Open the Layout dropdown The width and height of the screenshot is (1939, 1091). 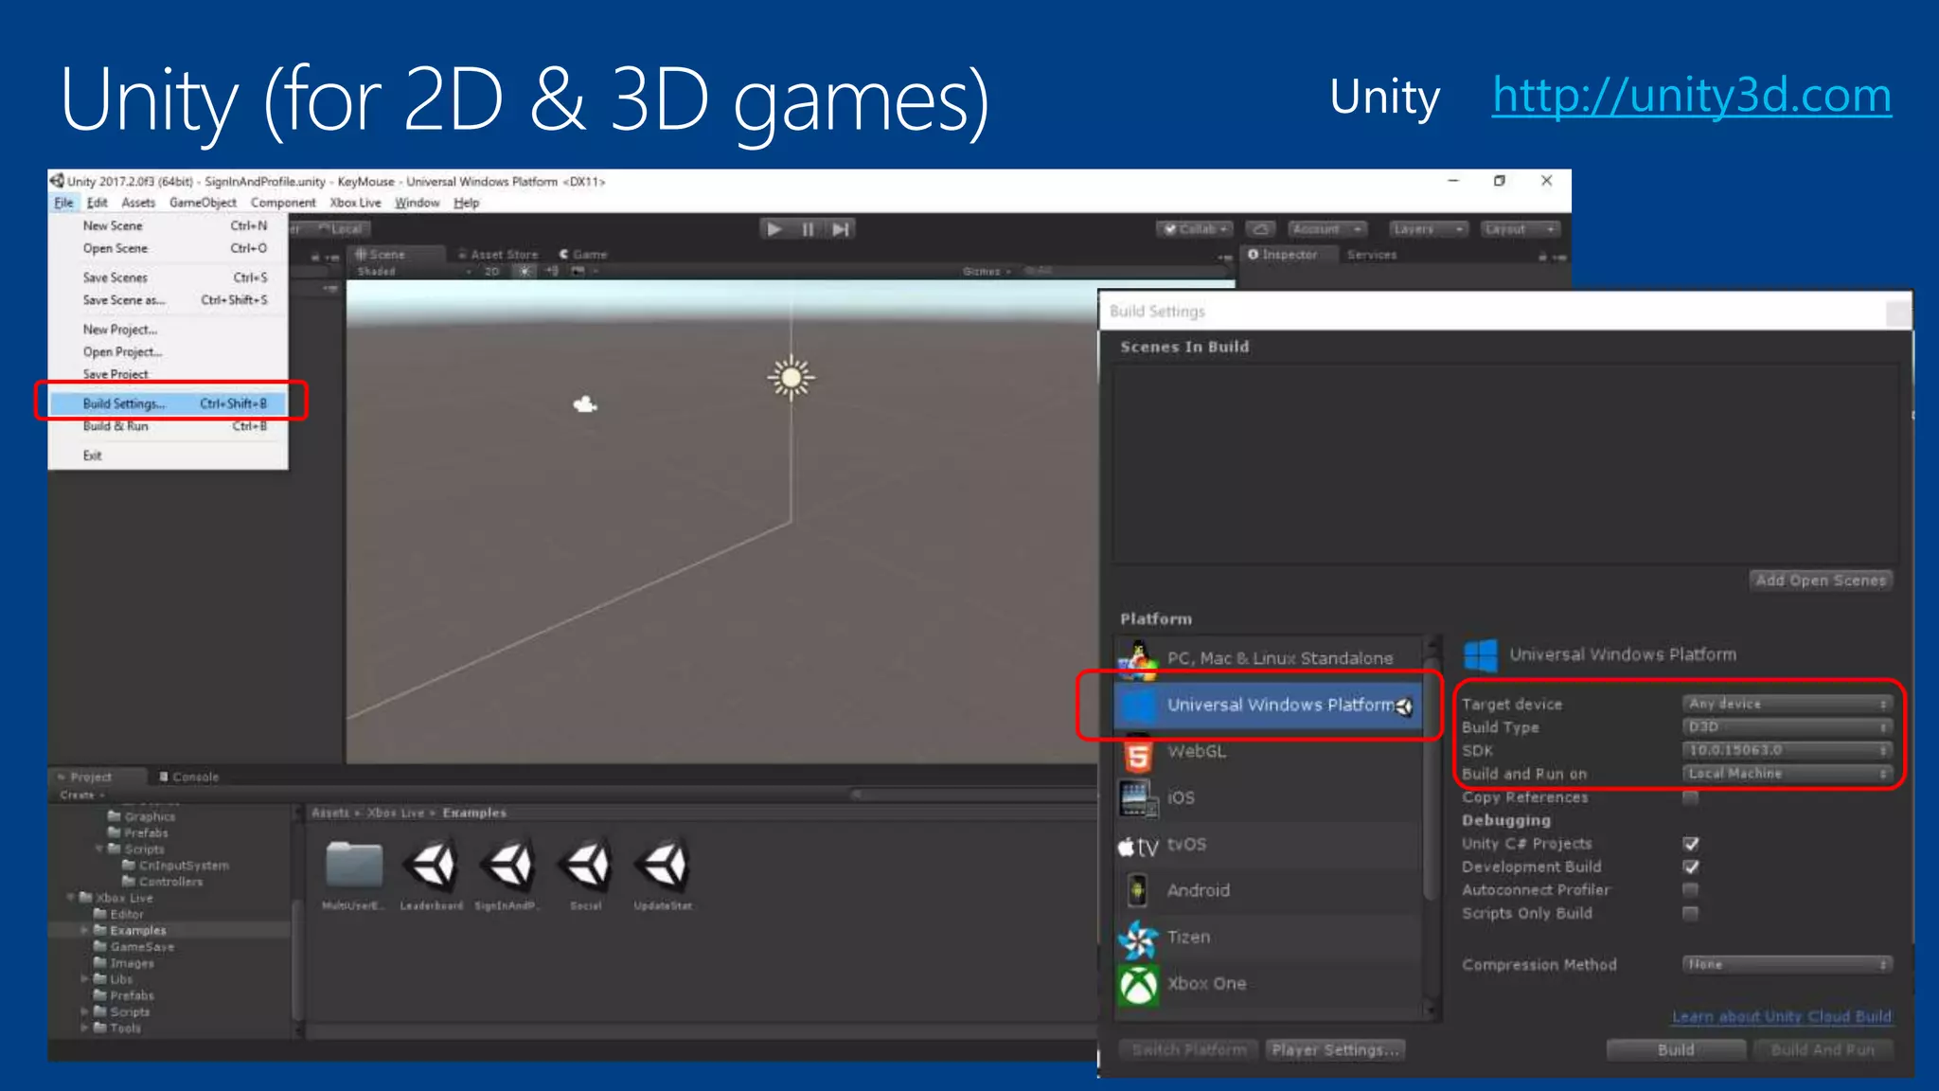[1519, 229]
